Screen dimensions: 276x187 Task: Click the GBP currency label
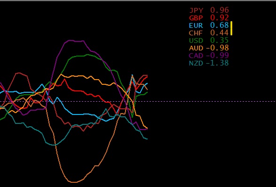(196, 18)
